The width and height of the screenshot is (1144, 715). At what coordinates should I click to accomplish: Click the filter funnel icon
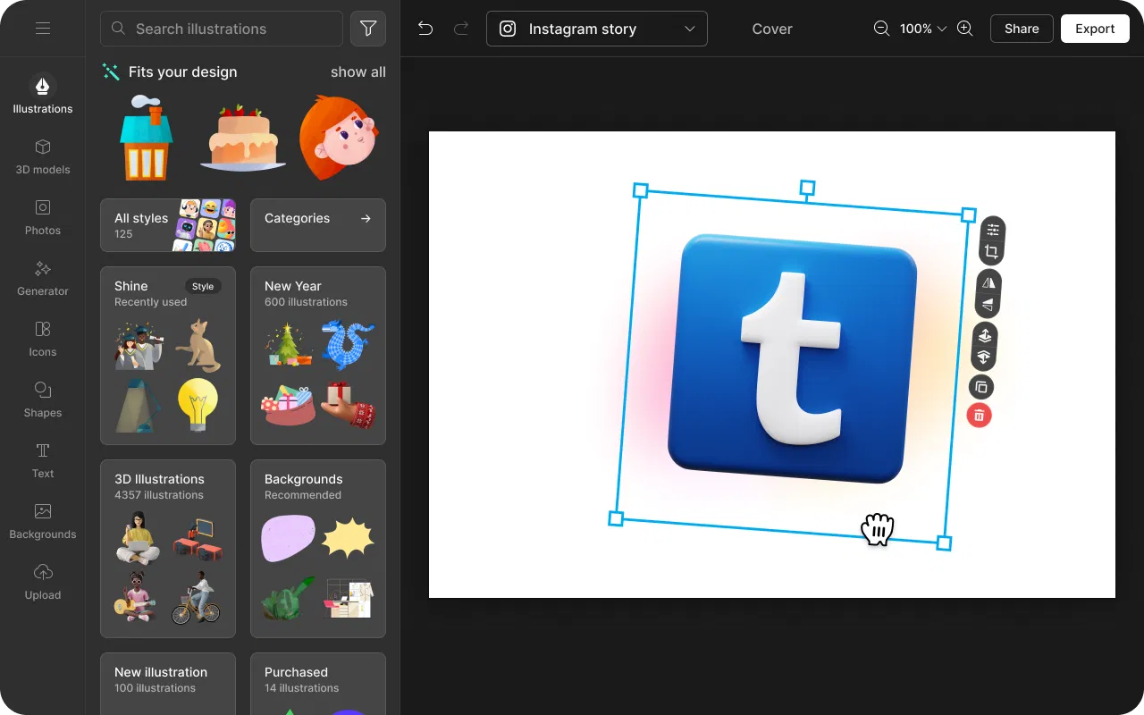point(368,29)
